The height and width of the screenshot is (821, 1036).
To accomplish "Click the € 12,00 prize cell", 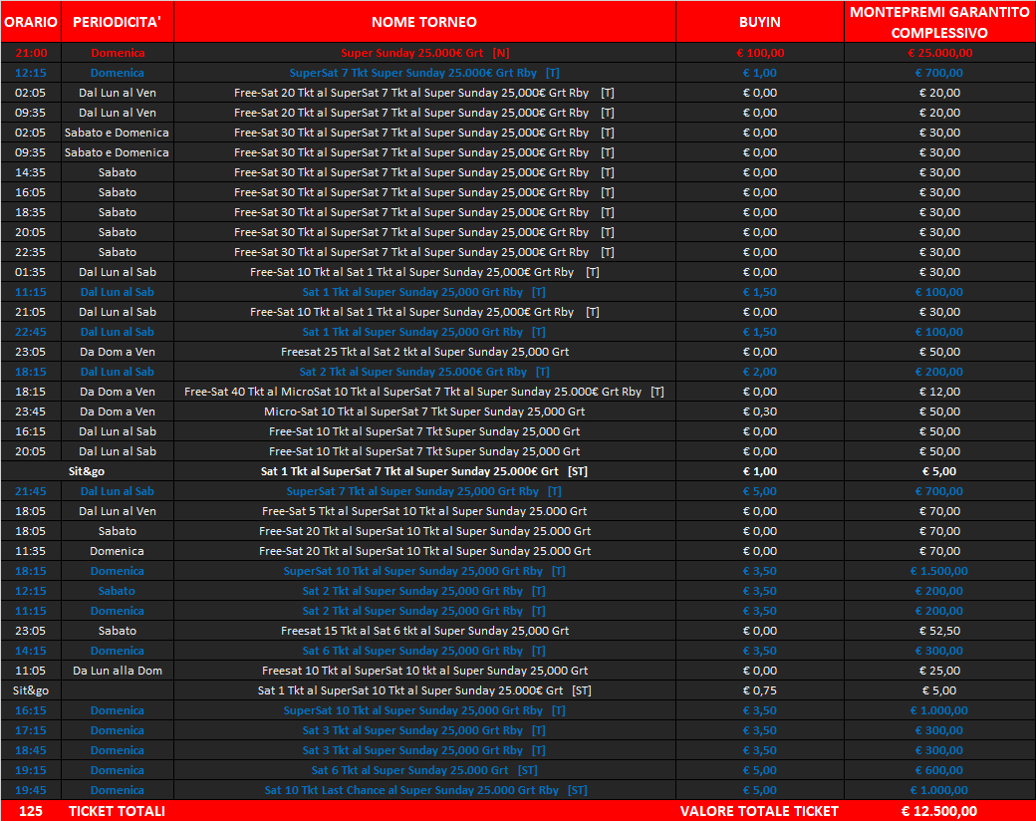I will point(939,392).
